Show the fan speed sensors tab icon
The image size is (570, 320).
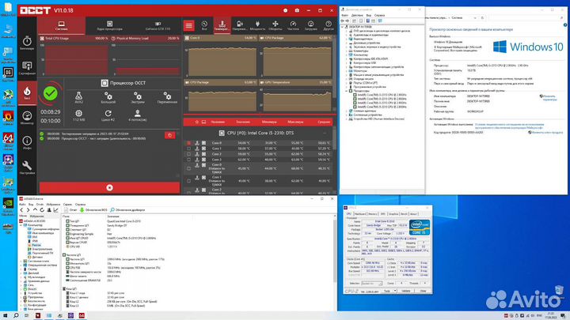click(275, 25)
